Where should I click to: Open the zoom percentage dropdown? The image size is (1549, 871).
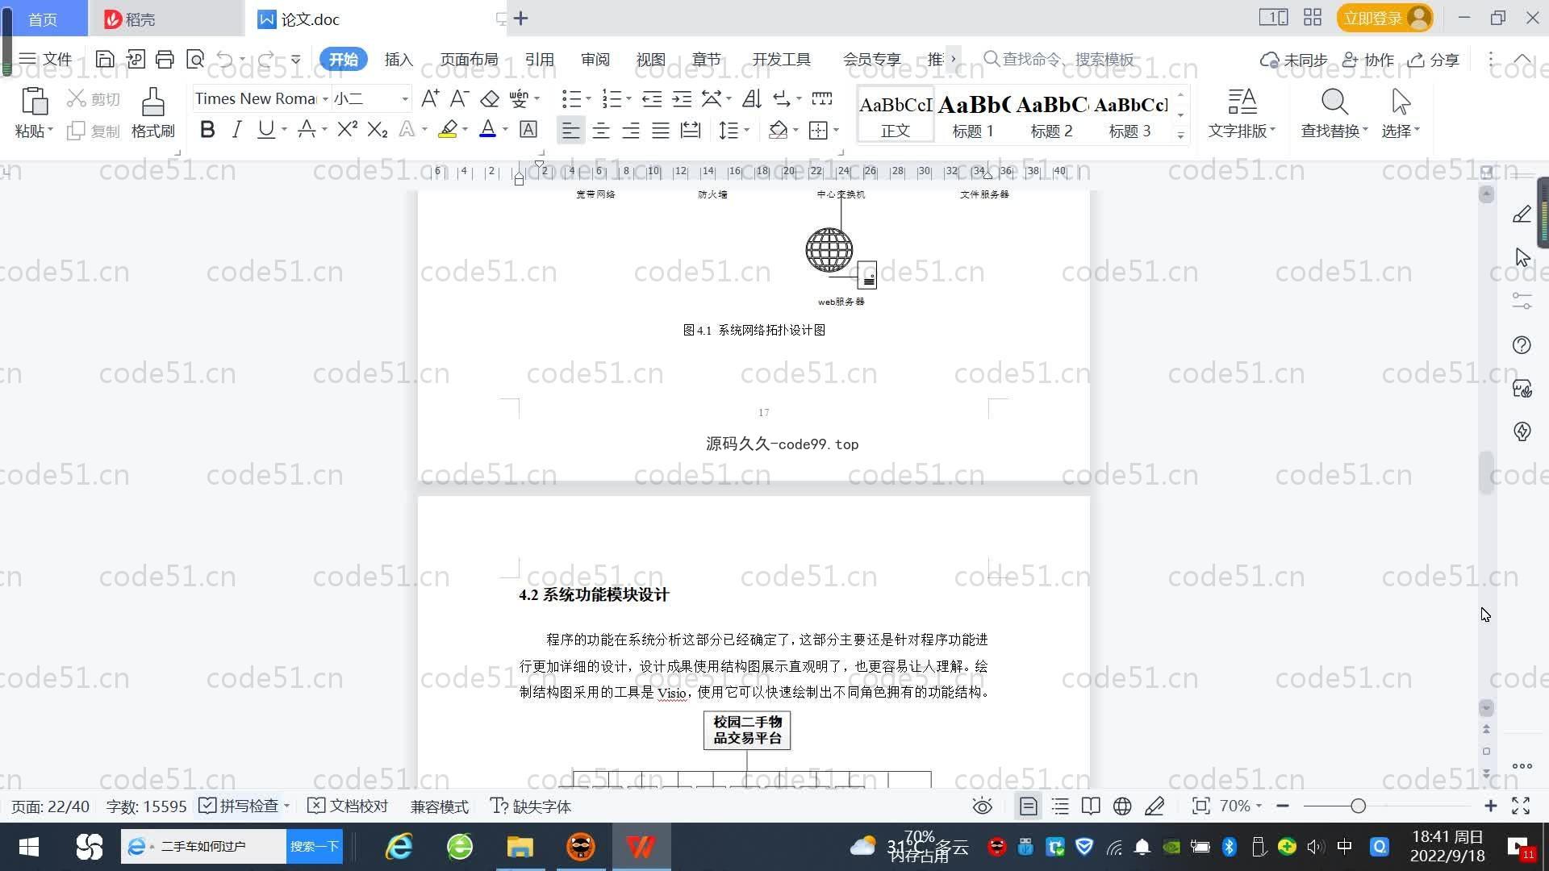[x=1259, y=806]
